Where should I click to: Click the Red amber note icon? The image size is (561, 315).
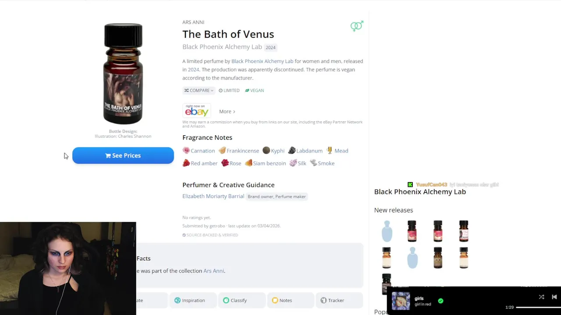pos(186,163)
